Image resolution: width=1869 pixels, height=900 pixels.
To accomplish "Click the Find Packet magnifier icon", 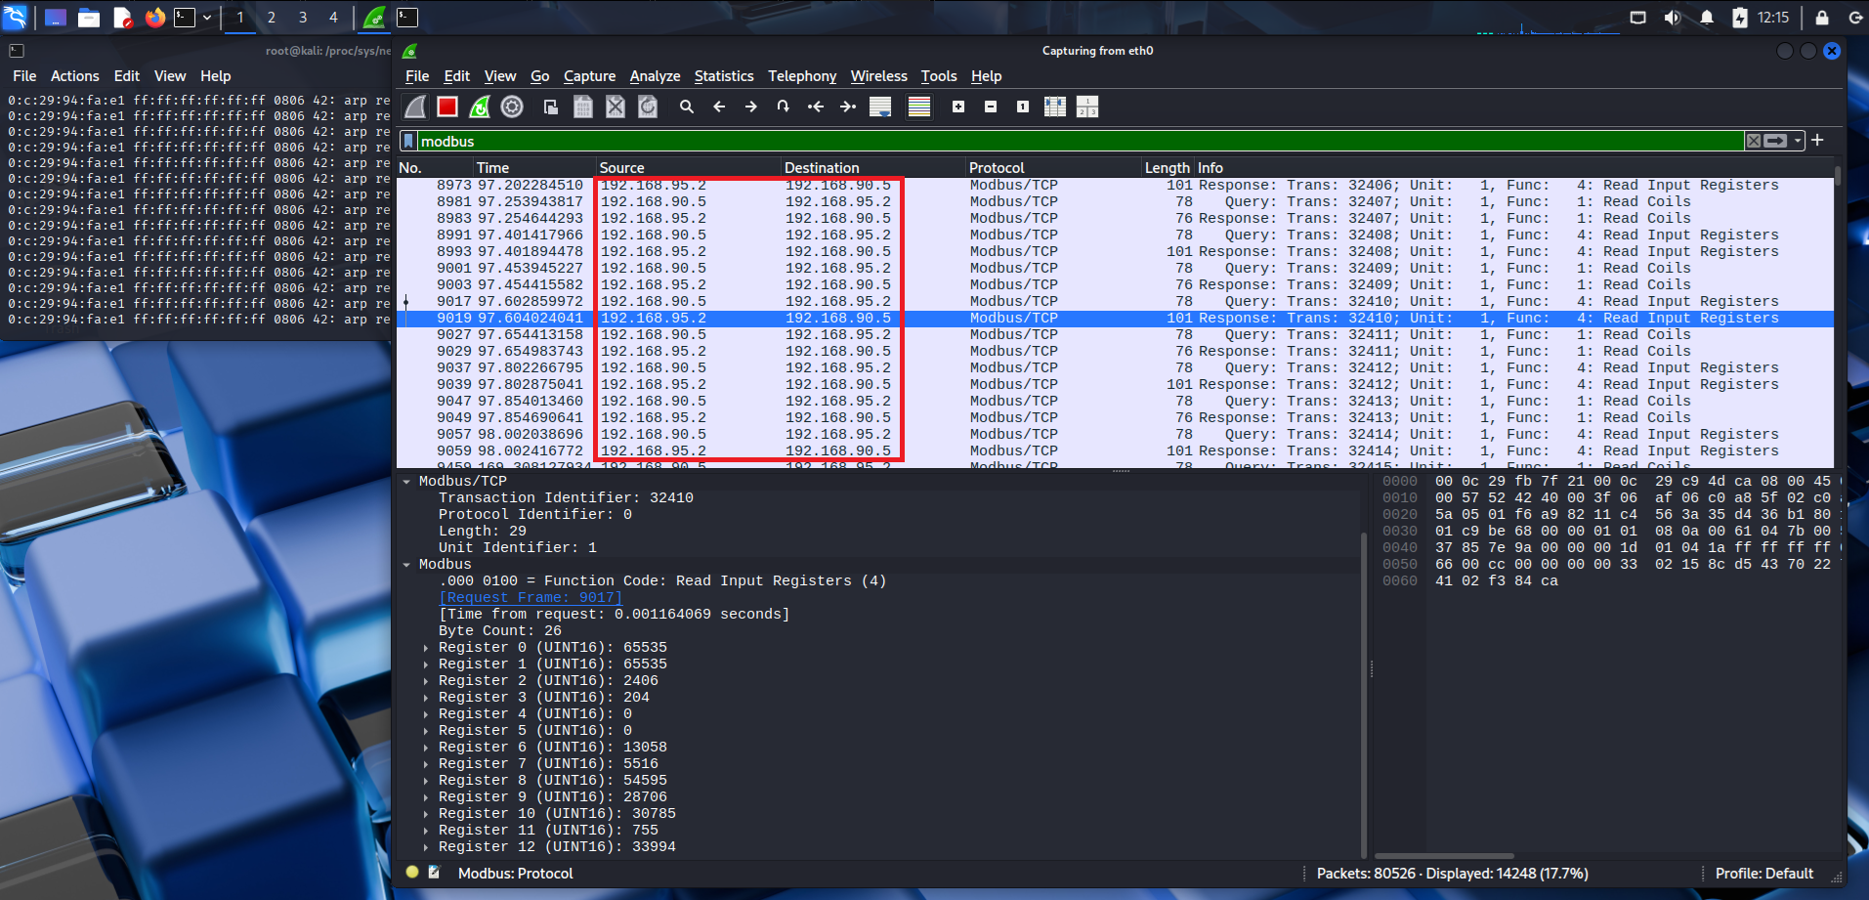I will point(687,107).
